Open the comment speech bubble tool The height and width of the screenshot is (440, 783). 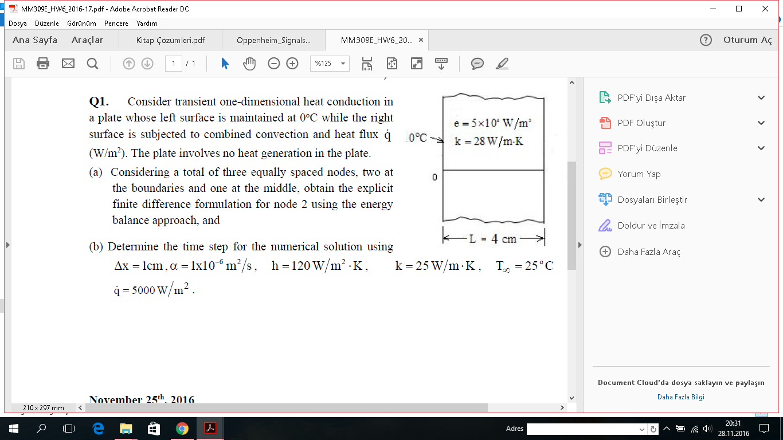point(477,64)
